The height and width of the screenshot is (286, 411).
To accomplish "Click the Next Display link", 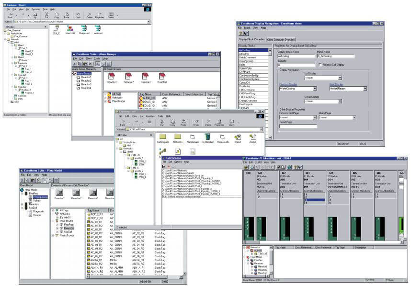I will click(336, 84).
